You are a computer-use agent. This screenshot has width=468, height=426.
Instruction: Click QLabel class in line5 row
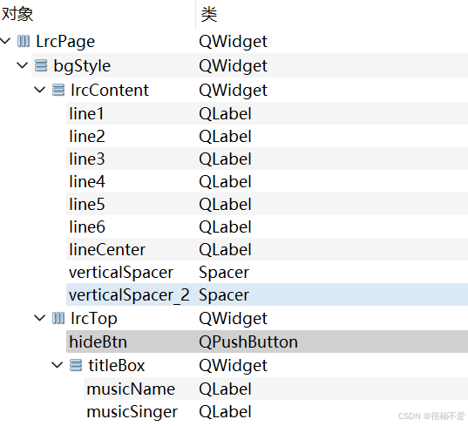click(x=226, y=204)
